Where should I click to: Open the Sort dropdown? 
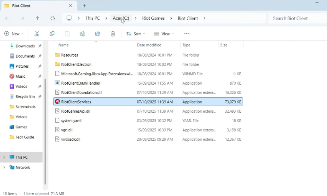pos(135,34)
